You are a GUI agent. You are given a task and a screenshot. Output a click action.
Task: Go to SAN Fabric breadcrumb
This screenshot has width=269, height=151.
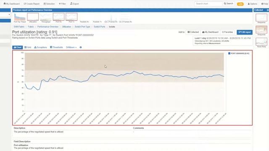(19, 27)
